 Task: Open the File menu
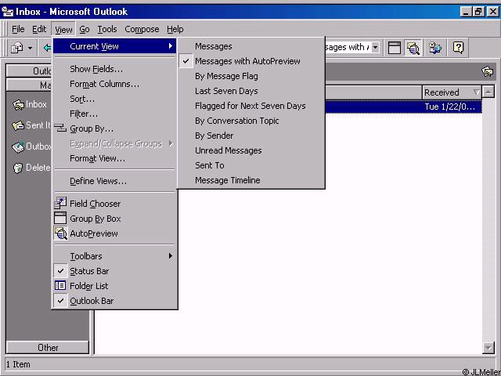point(18,29)
